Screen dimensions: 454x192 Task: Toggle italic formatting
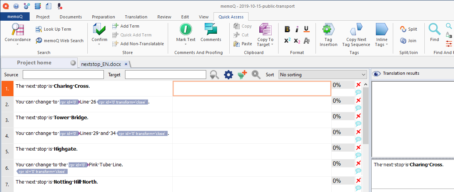(297, 30)
